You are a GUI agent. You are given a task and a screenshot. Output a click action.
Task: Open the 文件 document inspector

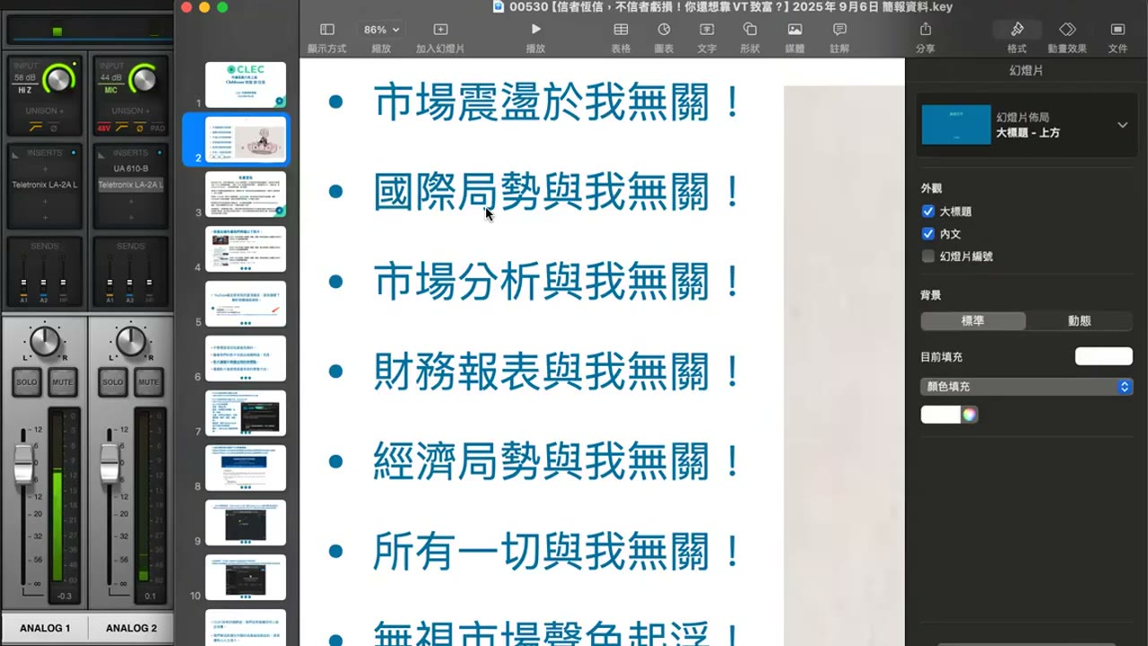pos(1118,30)
